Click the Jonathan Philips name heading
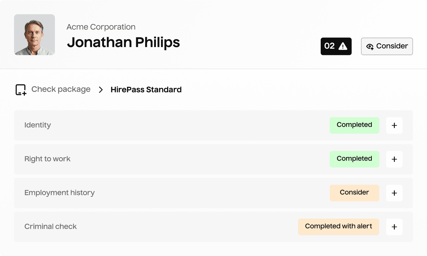This screenshot has height=256, width=427. click(123, 43)
